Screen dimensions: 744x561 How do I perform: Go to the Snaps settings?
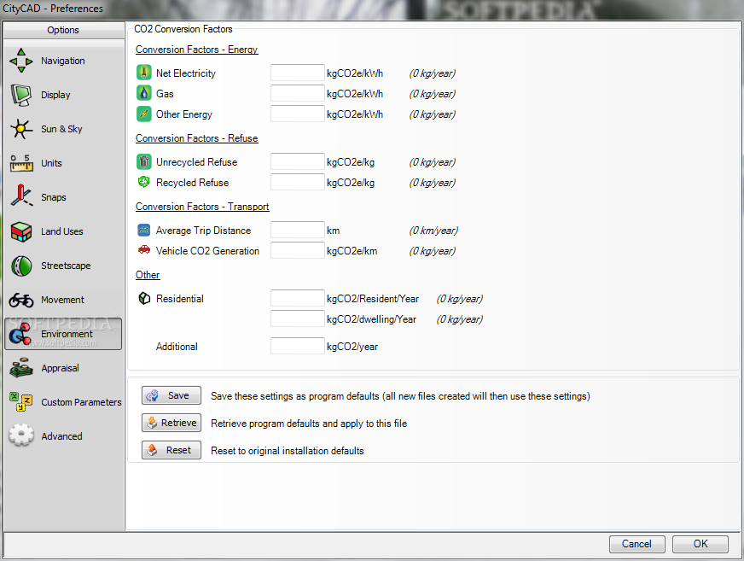tap(62, 197)
